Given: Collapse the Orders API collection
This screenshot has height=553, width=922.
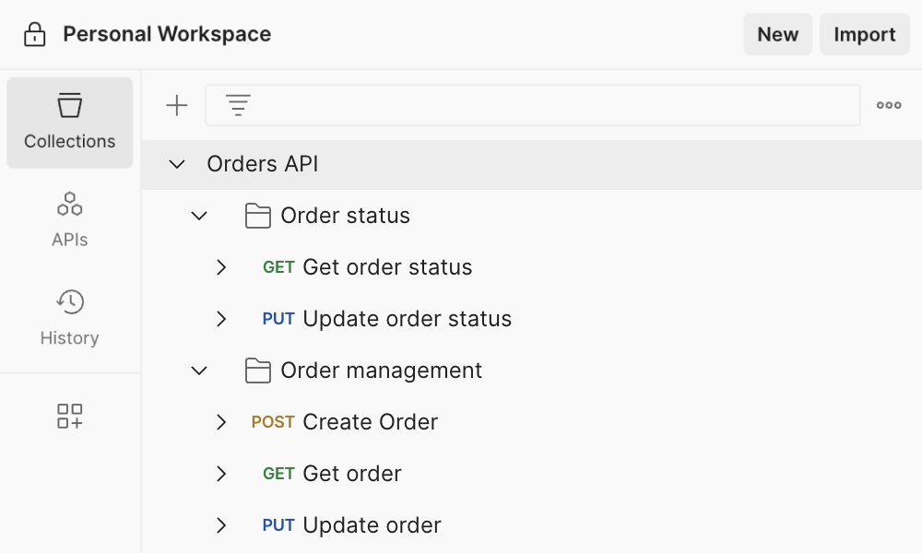Looking at the screenshot, I should point(177,164).
